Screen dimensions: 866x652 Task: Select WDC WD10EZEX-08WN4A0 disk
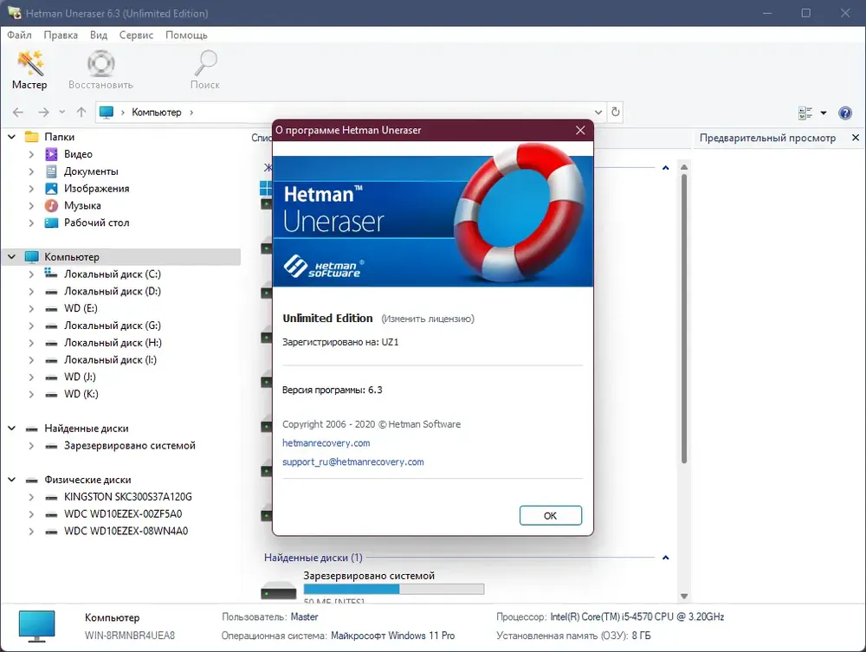click(x=126, y=531)
